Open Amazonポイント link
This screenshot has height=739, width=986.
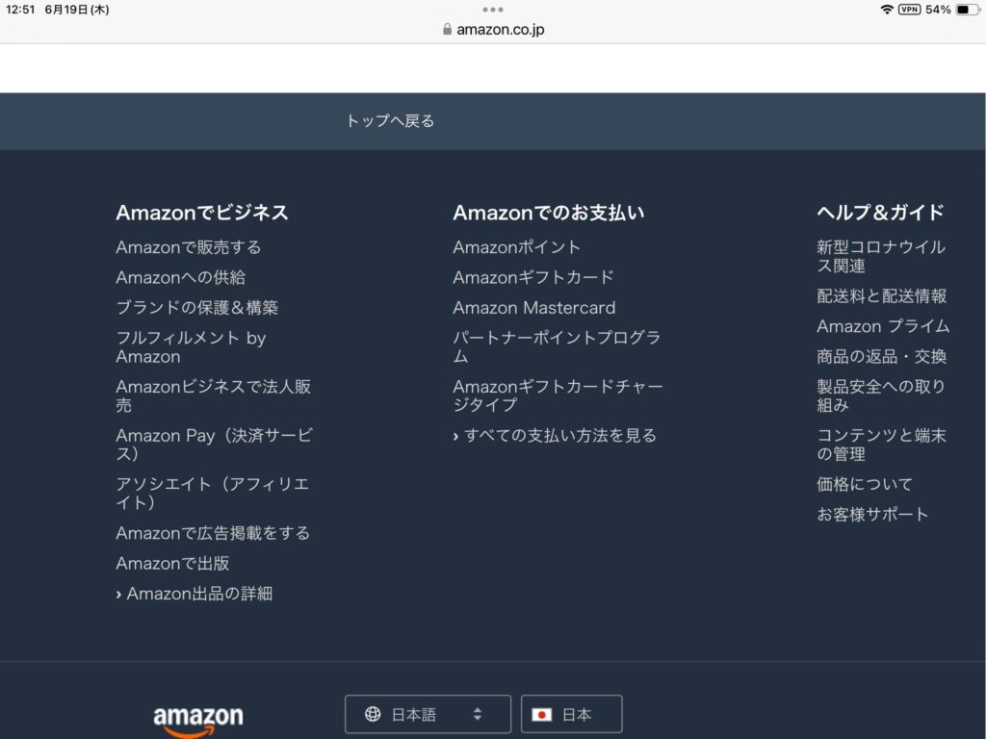[517, 247]
